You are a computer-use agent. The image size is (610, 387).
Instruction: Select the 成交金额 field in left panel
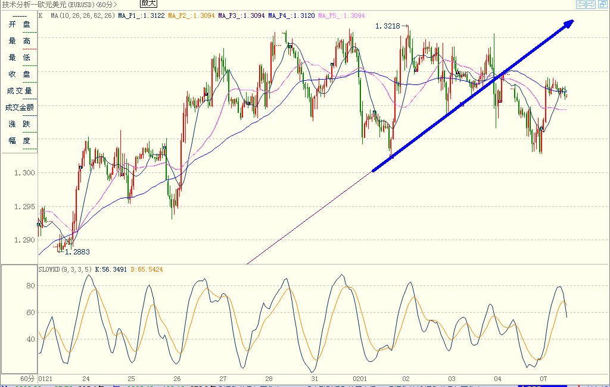20,108
